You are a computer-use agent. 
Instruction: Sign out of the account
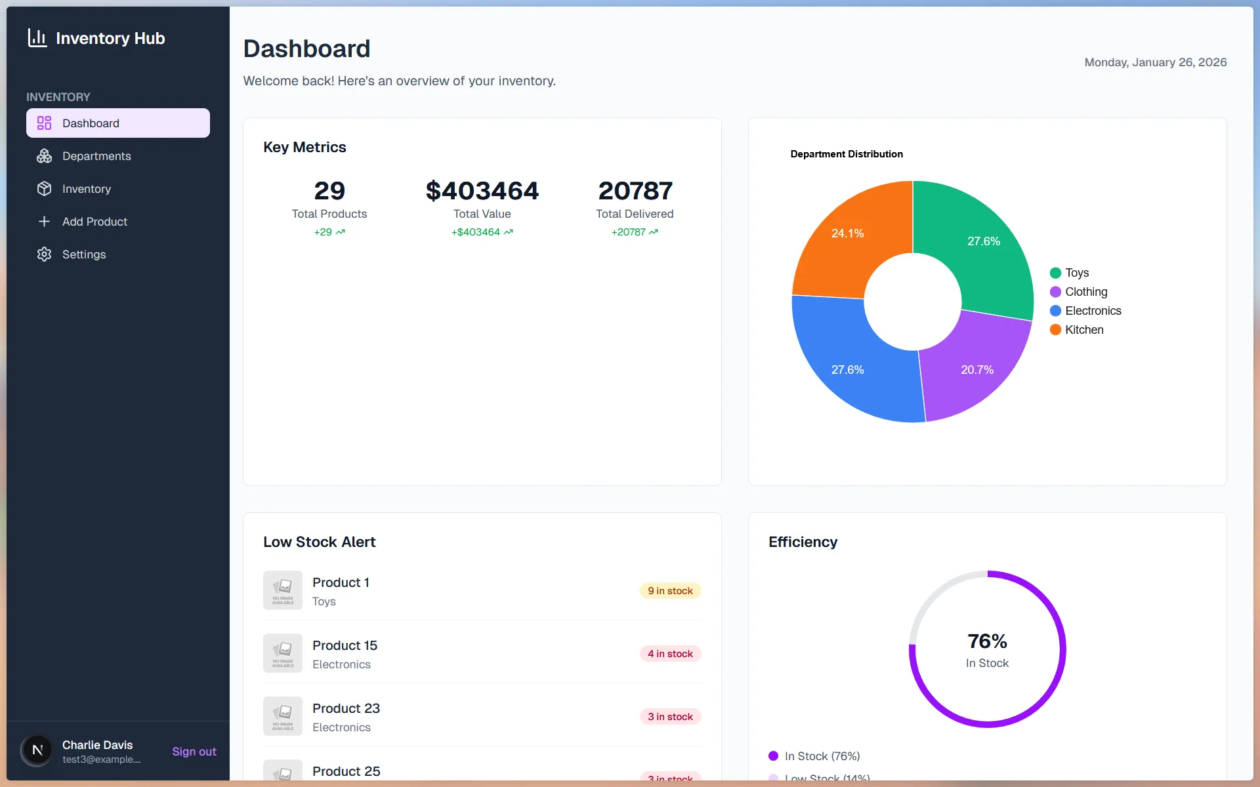[194, 752]
